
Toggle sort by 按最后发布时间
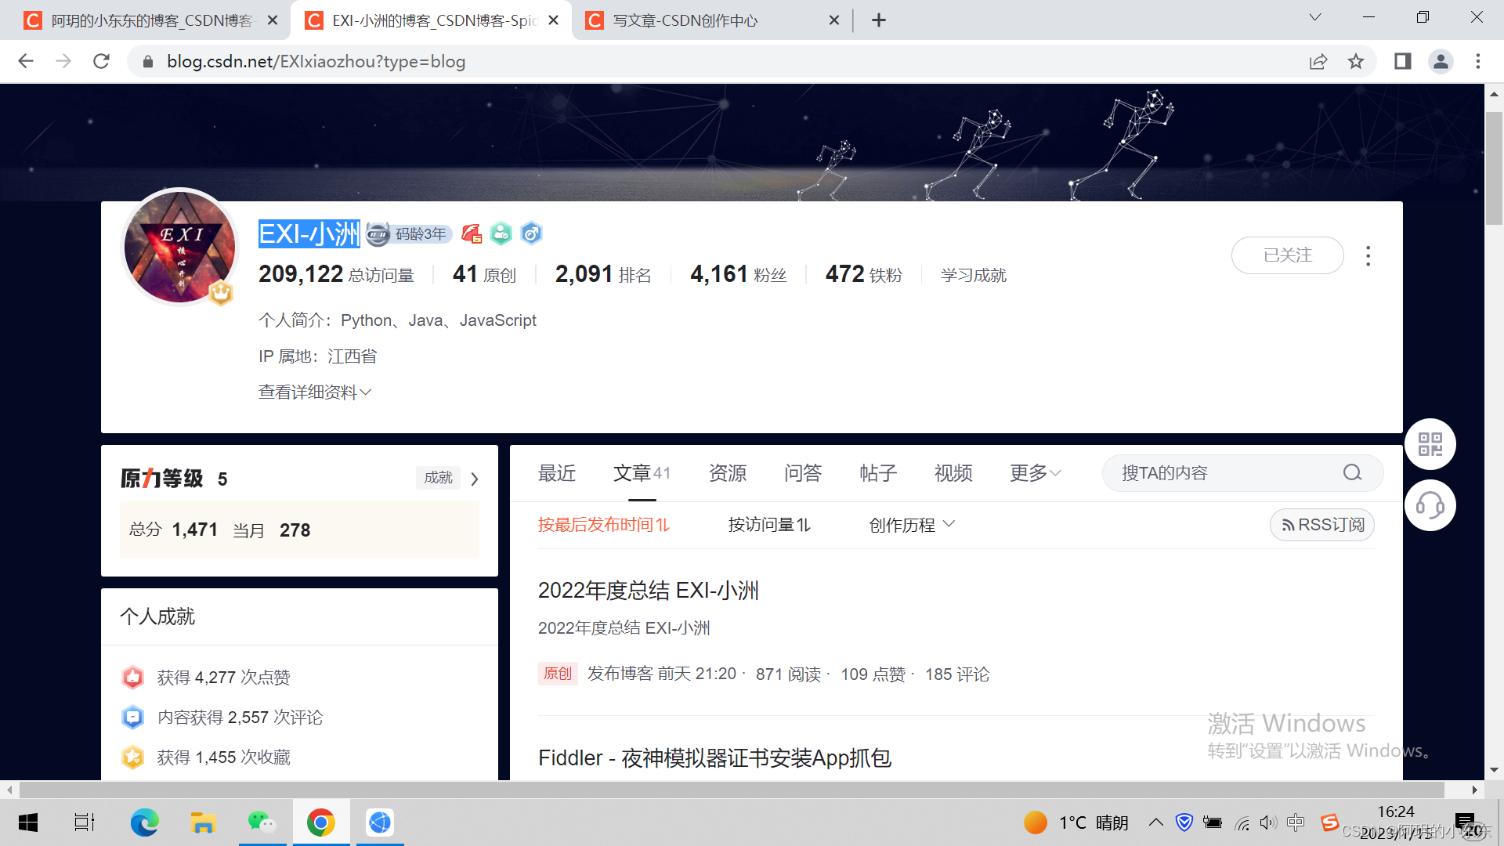(603, 525)
